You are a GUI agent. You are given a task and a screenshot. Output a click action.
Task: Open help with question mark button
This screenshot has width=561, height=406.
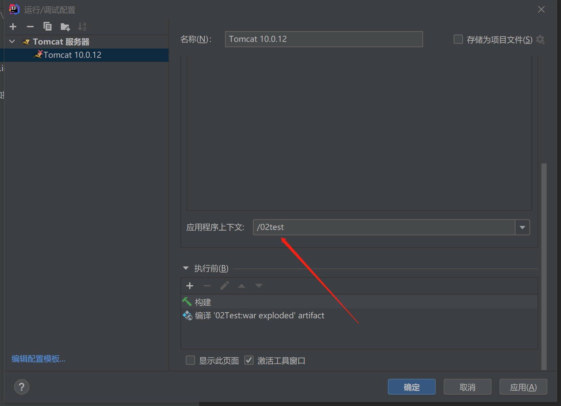pos(22,387)
